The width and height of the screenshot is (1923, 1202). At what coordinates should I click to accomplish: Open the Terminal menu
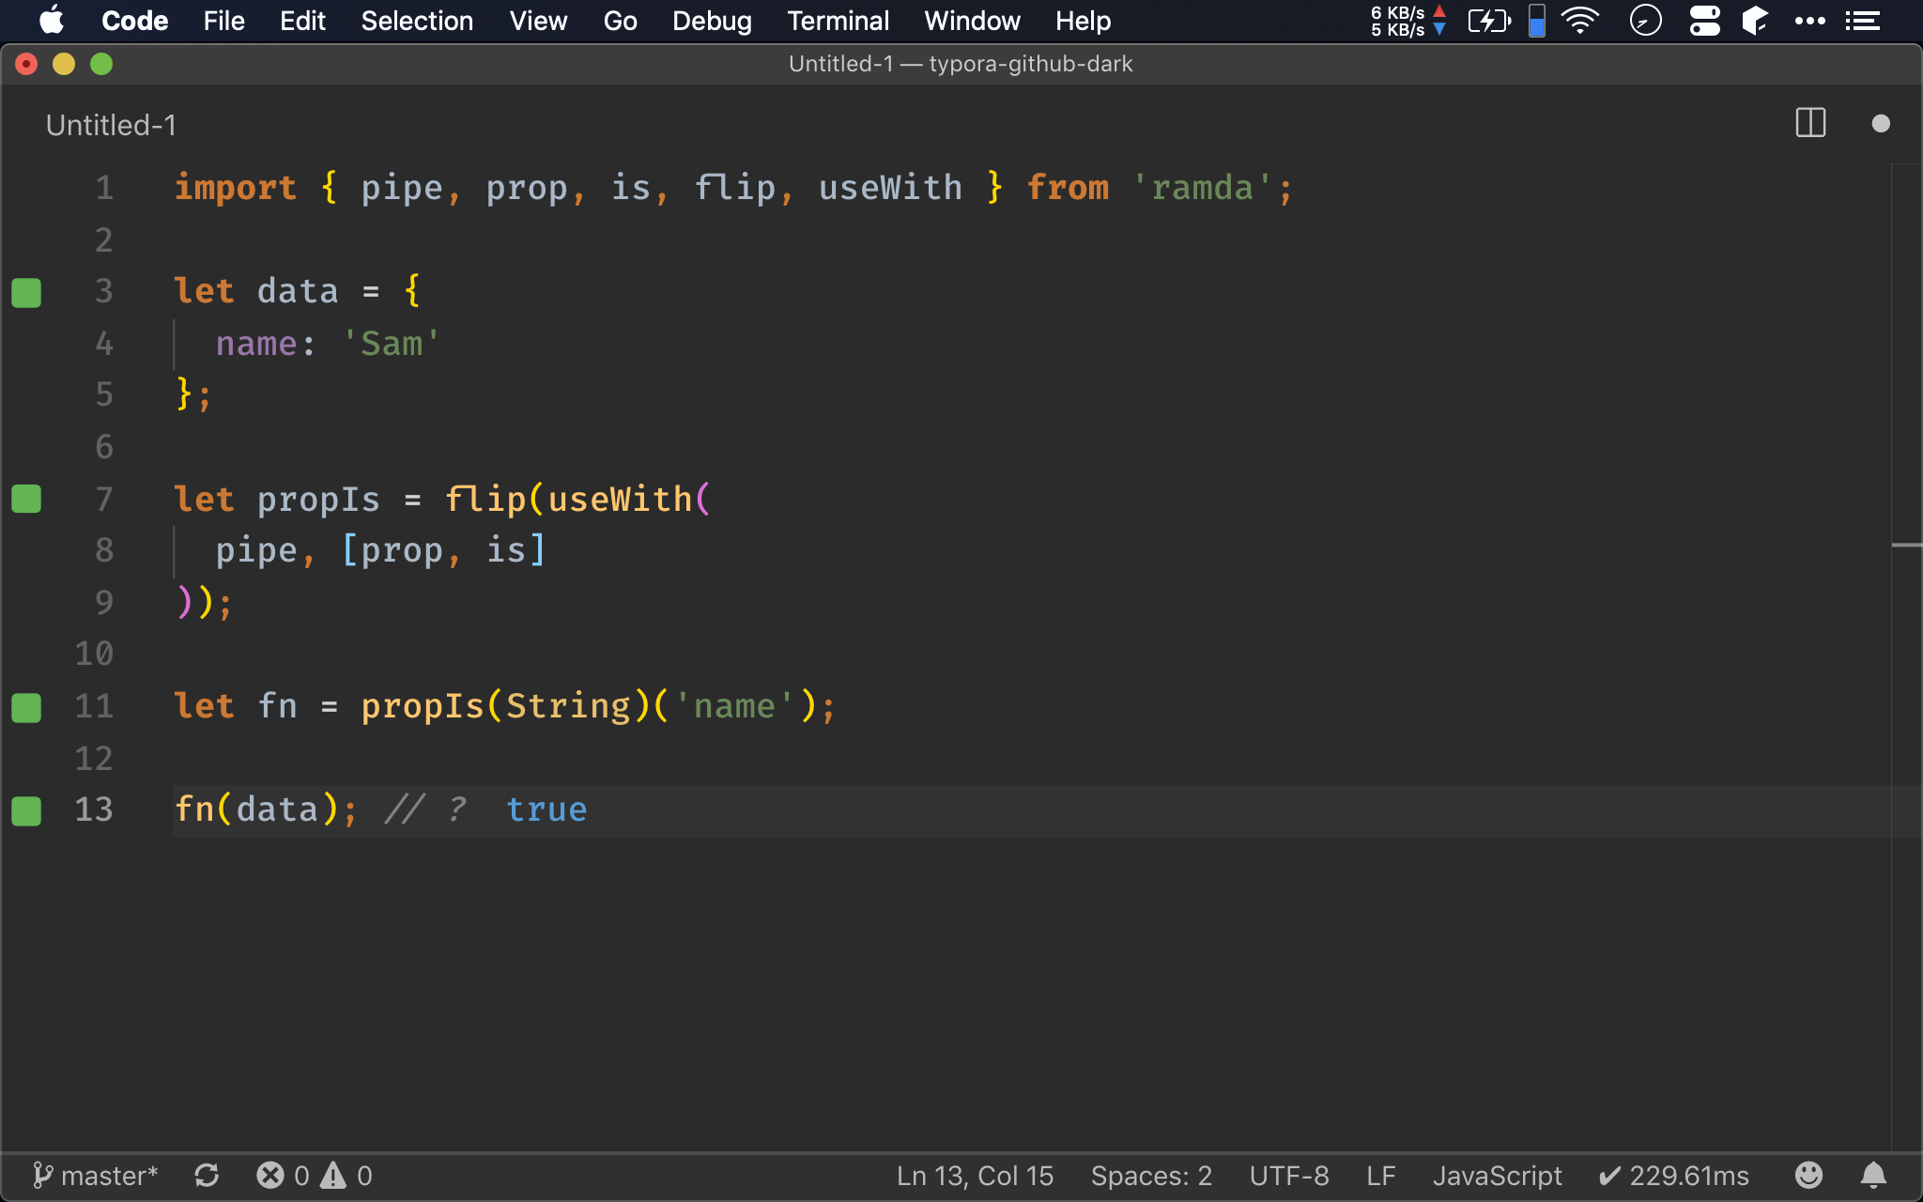(838, 21)
